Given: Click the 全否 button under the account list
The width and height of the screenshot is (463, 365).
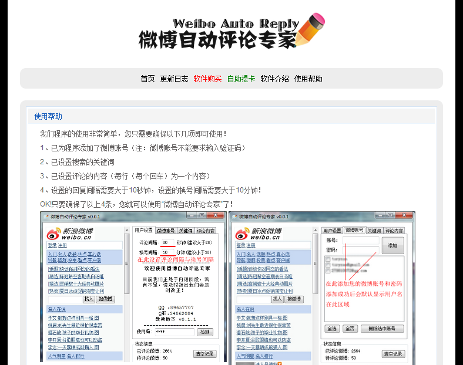Looking at the screenshot, I should (350, 329).
